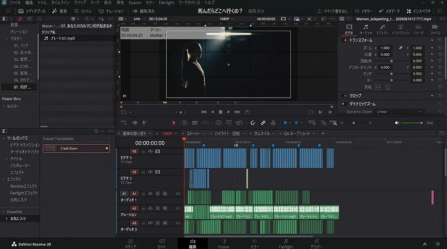Collapse the ツールボックス tree
This screenshot has width=447, height=249.
point(4,138)
